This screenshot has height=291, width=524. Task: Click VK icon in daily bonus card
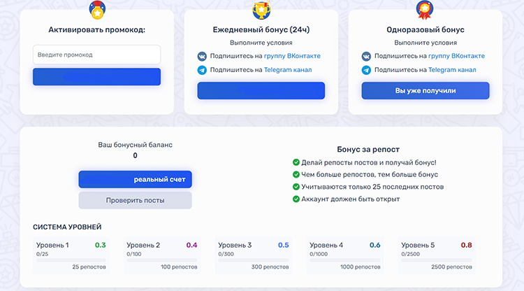tap(202, 56)
